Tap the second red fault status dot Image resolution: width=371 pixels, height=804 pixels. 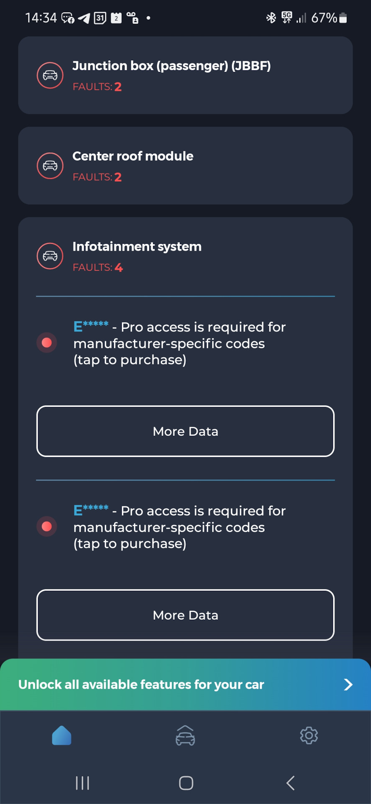coord(47,526)
